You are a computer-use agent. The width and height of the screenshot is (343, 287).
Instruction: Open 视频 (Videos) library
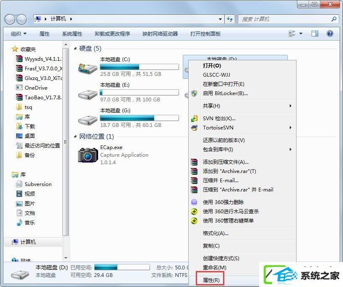pyautogui.click(x=26, y=194)
